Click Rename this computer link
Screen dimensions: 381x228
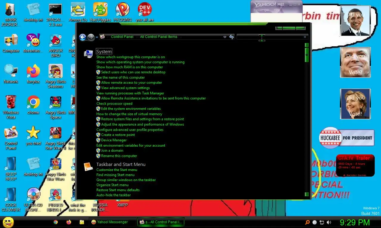[119, 156]
